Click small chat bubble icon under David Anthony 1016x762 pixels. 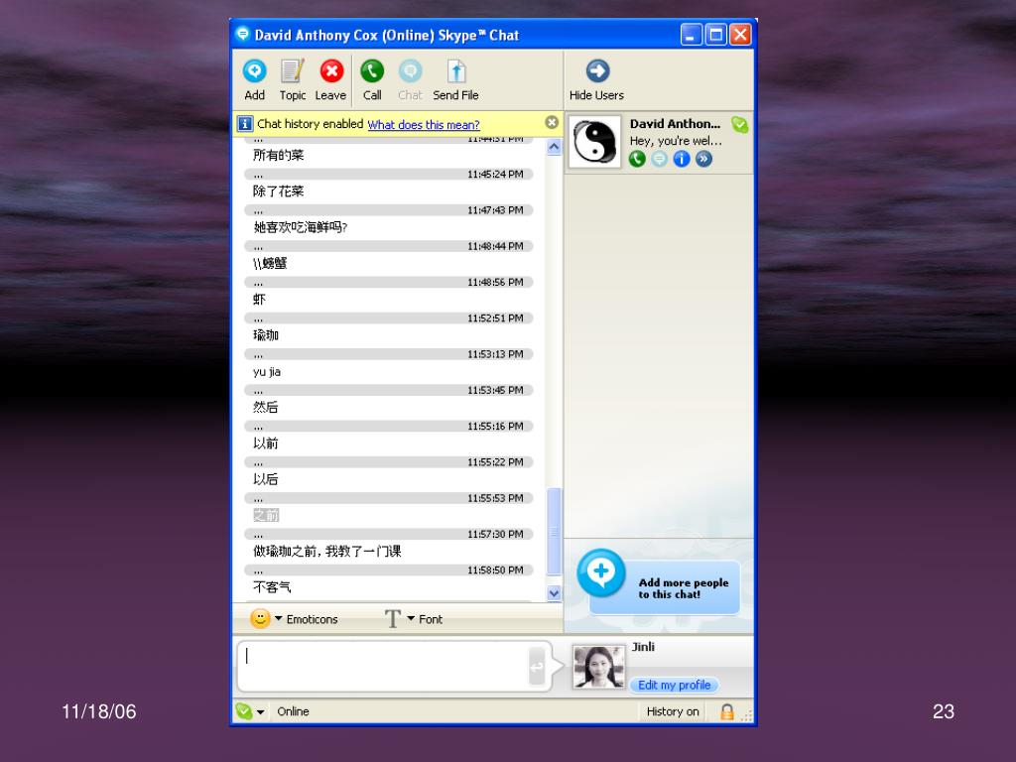click(x=659, y=159)
